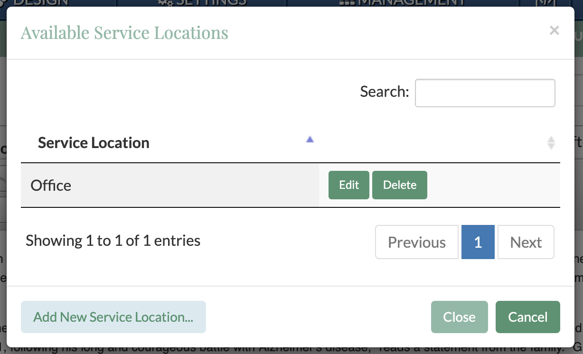Go to the Next page of entries
This screenshot has height=354, width=583.
point(526,242)
